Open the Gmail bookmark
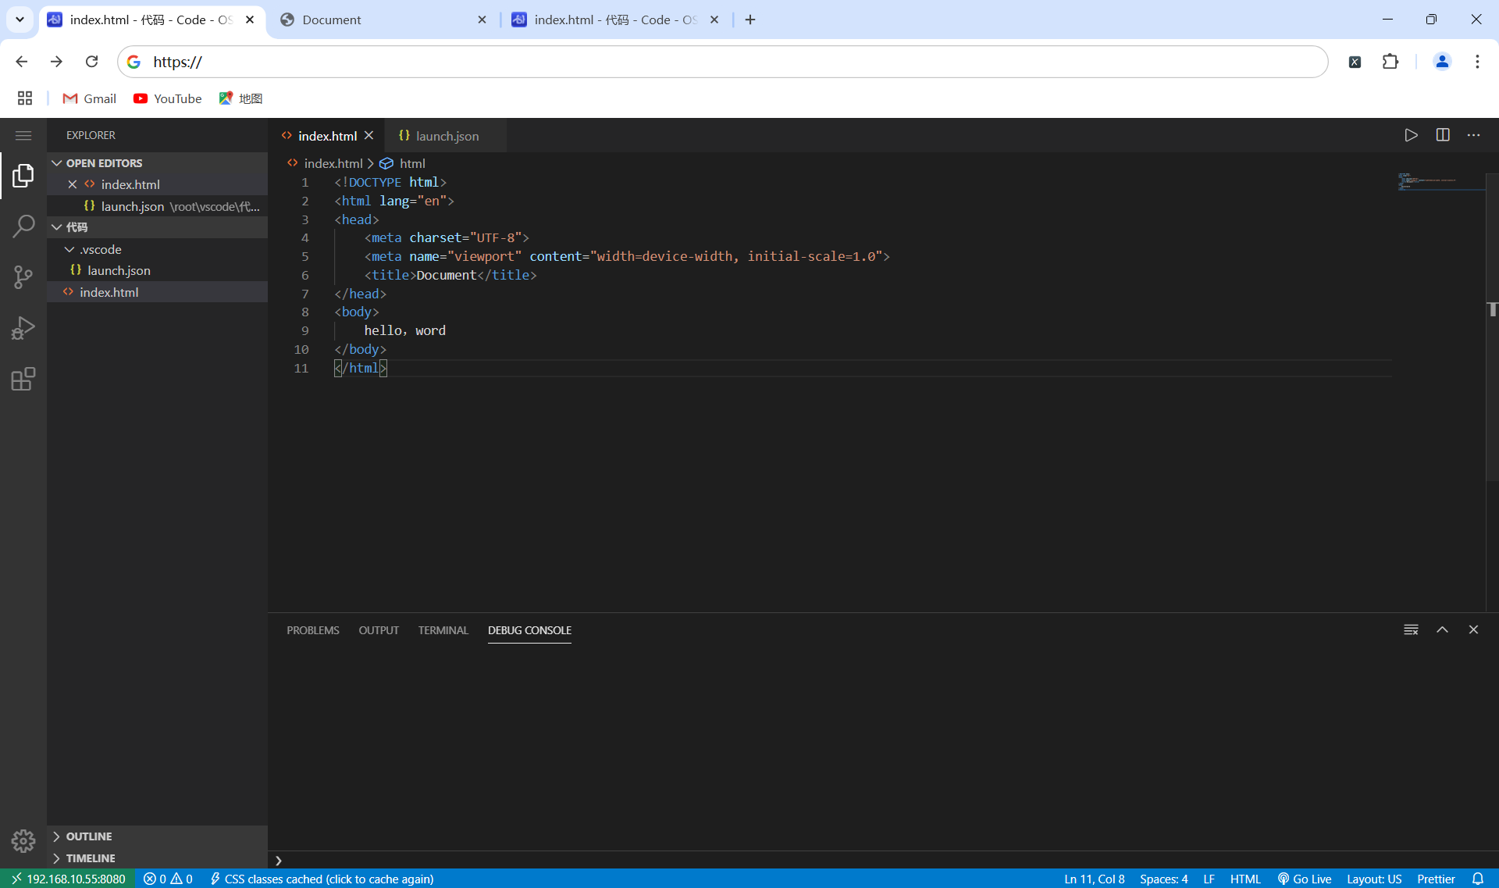1499x888 pixels. [x=88, y=98]
